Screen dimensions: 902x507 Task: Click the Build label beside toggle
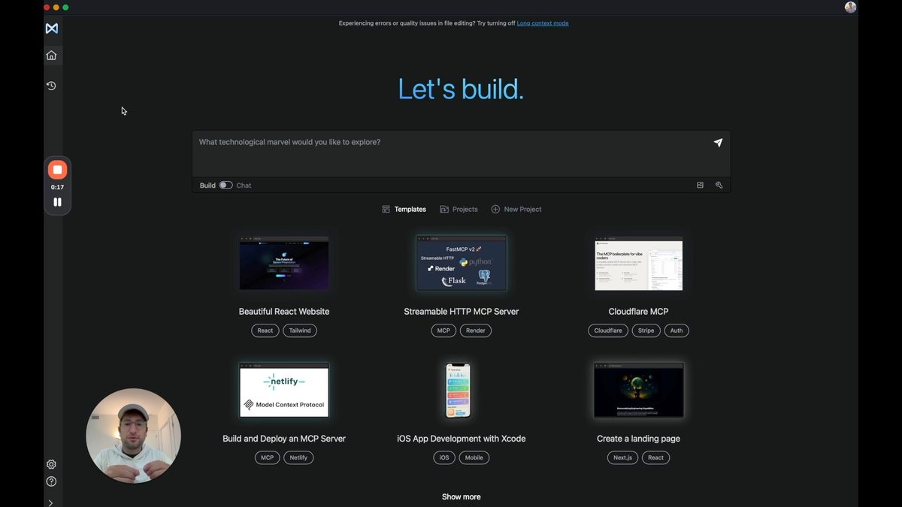pos(207,186)
